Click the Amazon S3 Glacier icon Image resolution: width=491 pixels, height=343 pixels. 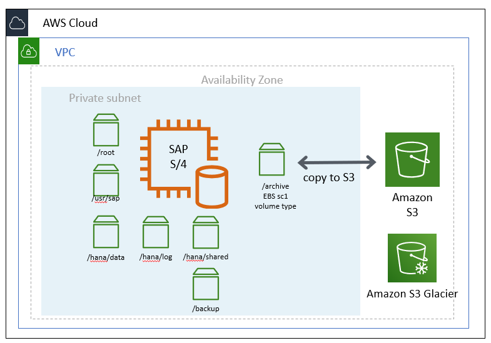[x=412, y=258]
